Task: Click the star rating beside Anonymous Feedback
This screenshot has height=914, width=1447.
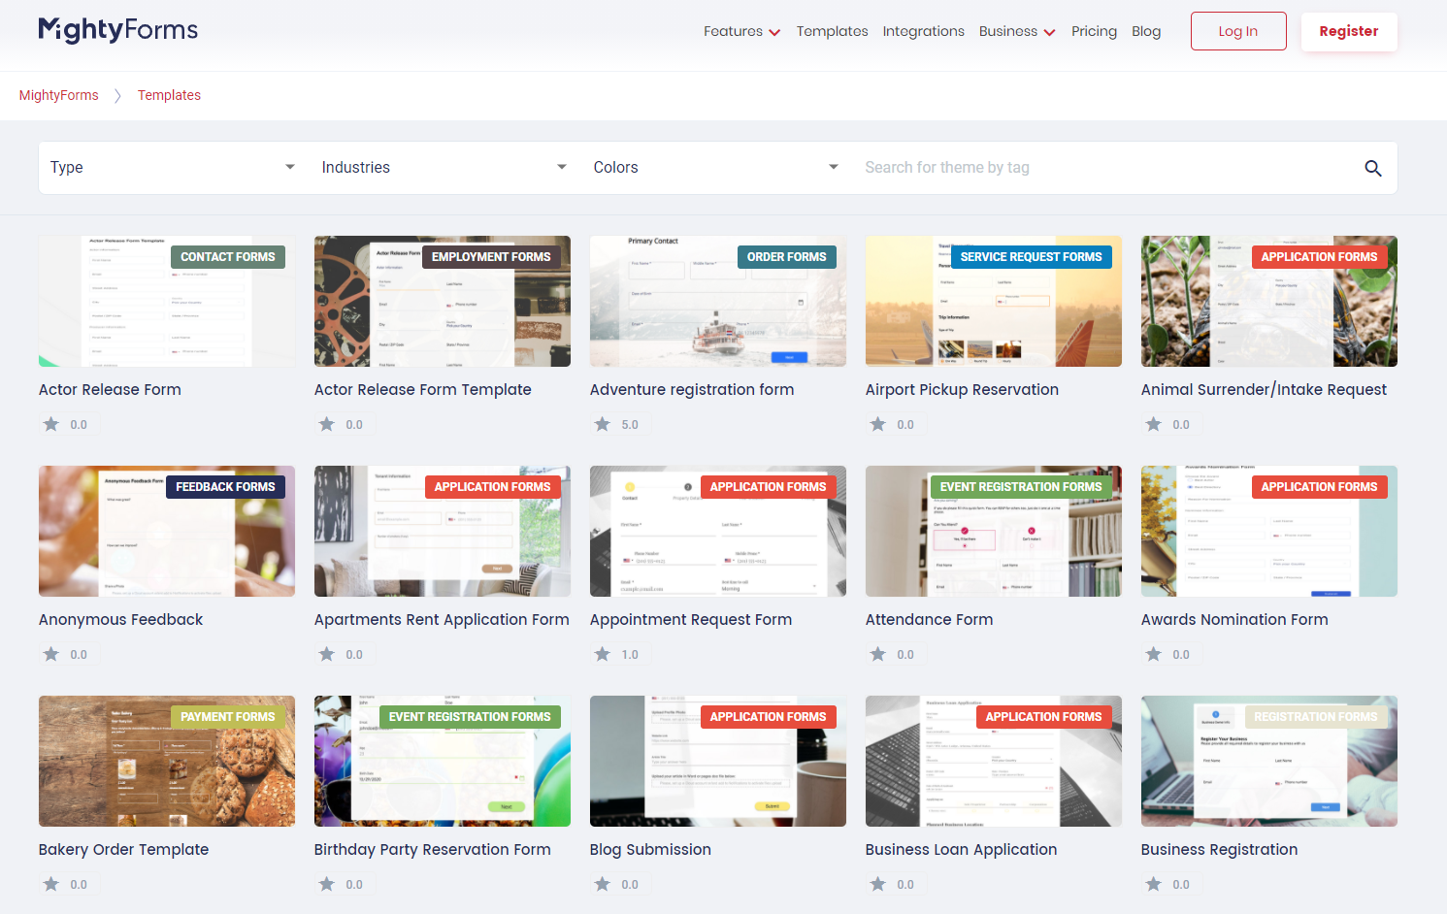Action: [x=51, y=653]
